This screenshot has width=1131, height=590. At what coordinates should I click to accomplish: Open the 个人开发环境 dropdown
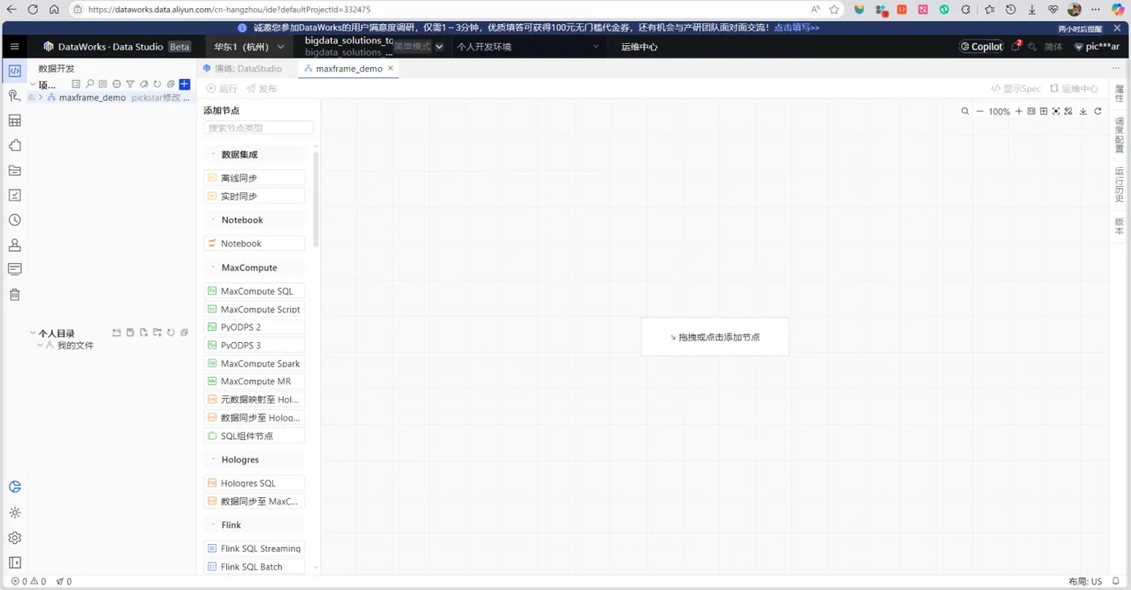[x=528, y=47]
